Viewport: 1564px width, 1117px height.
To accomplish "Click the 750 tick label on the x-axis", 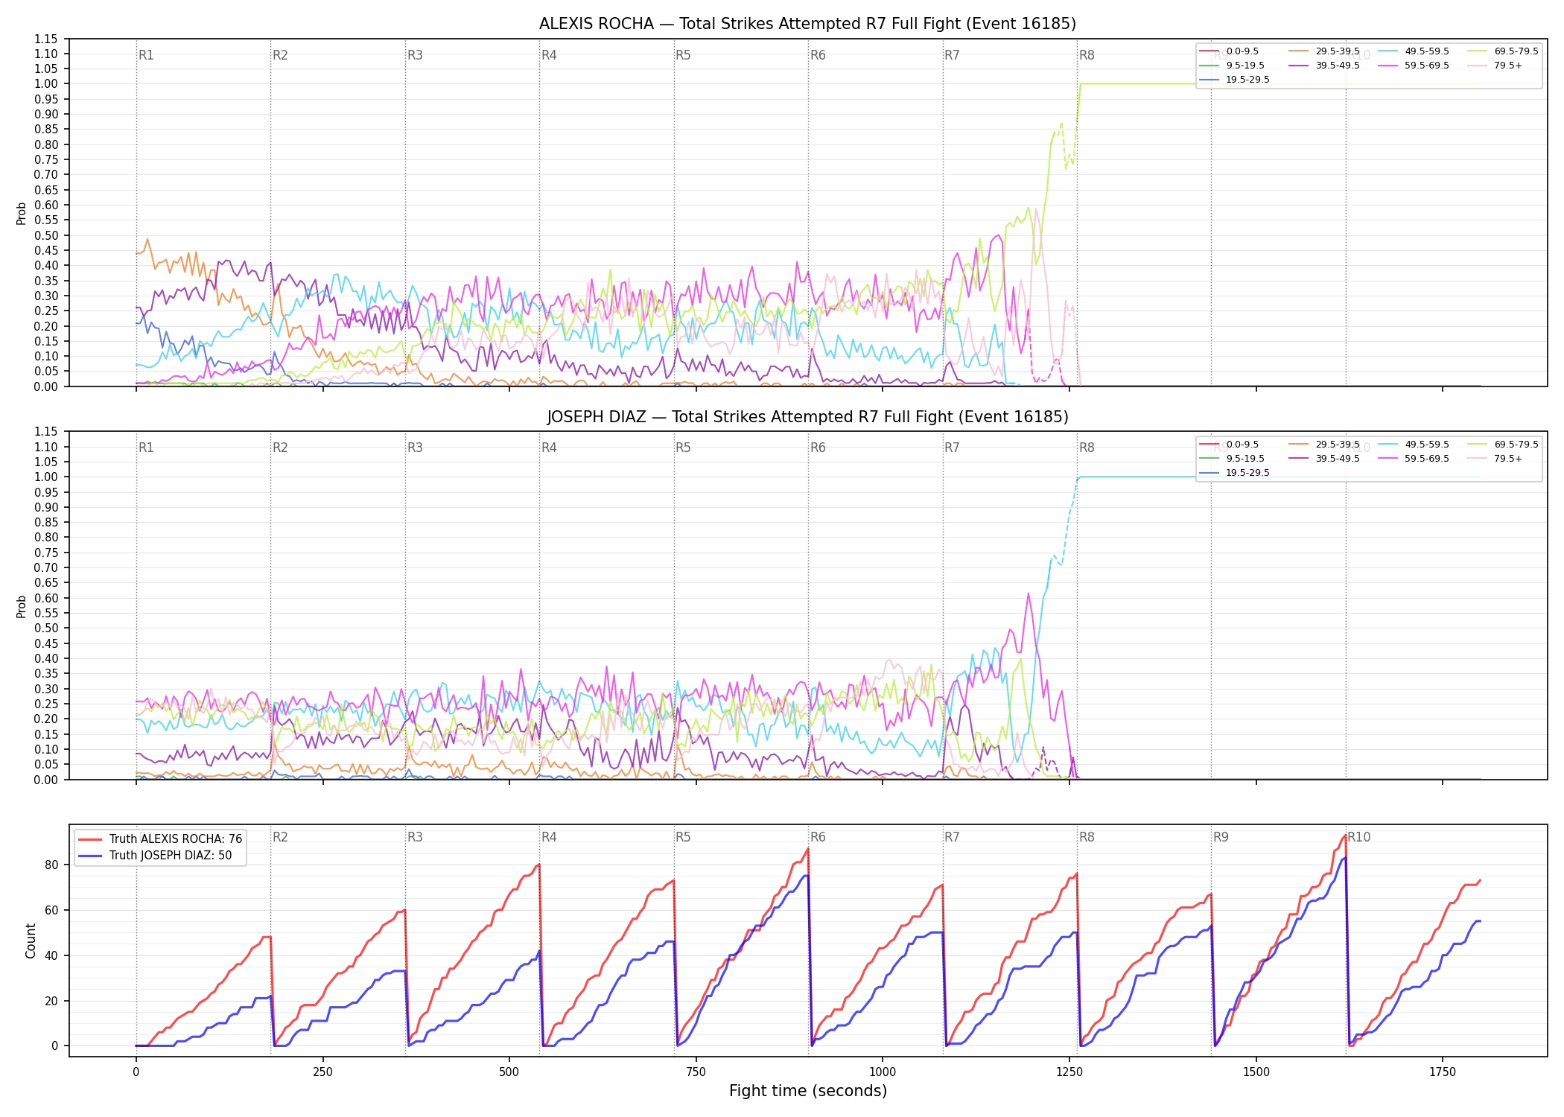I will click(x=696, y=1072).
